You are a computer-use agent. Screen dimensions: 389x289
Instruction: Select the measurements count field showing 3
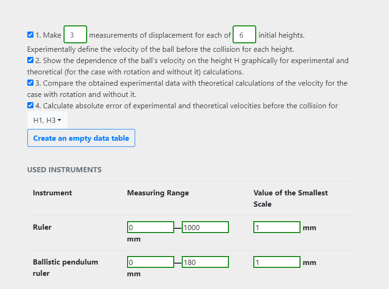[x=75, y=34]
